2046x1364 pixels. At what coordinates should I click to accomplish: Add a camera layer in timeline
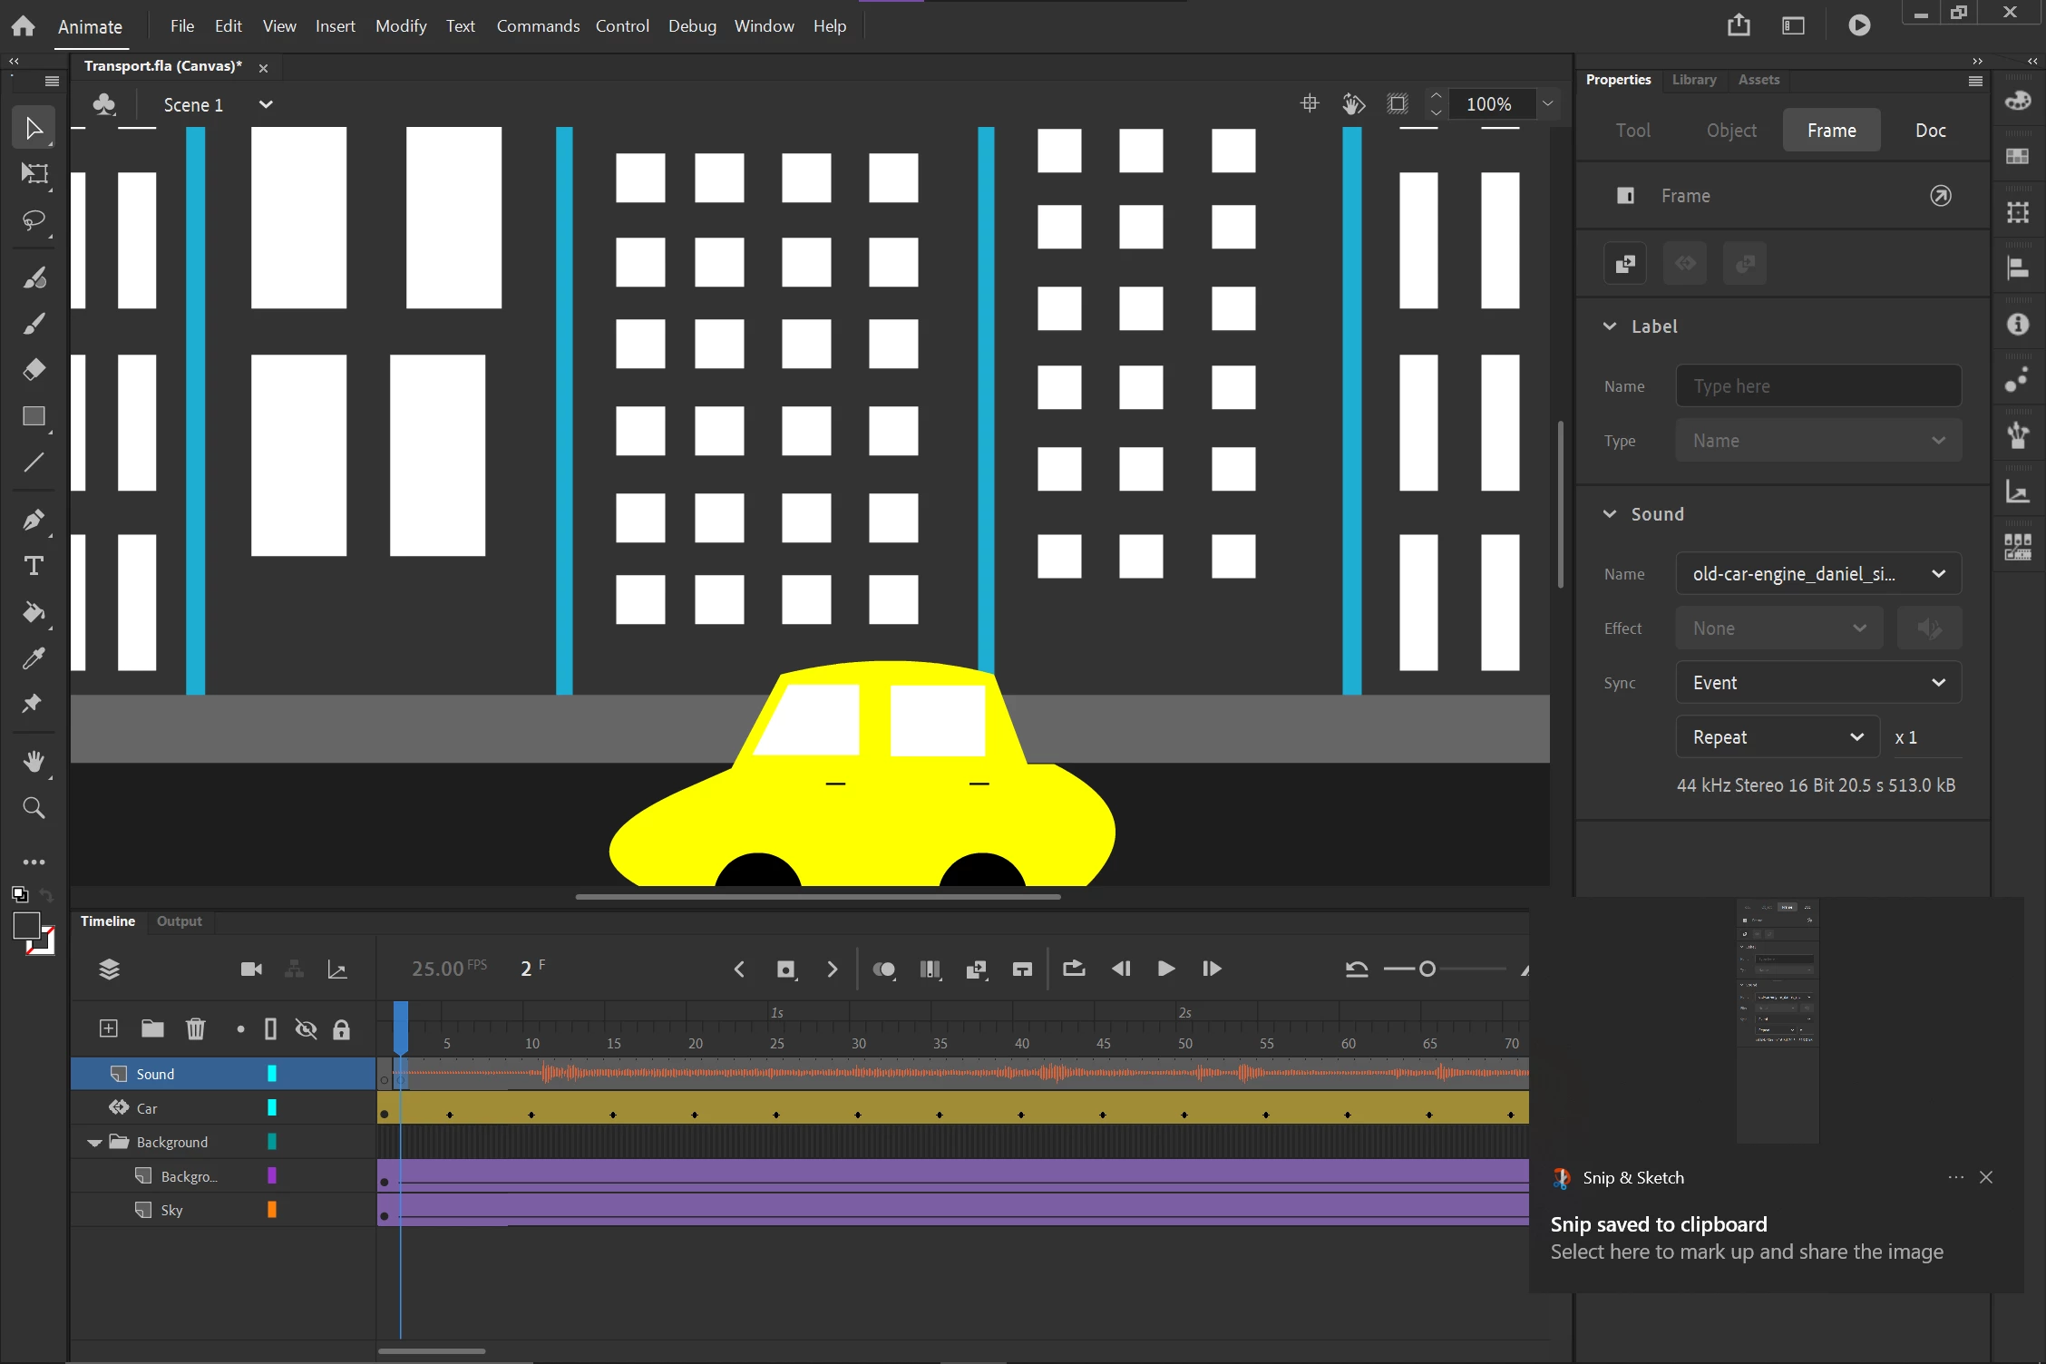pos(251,969)
